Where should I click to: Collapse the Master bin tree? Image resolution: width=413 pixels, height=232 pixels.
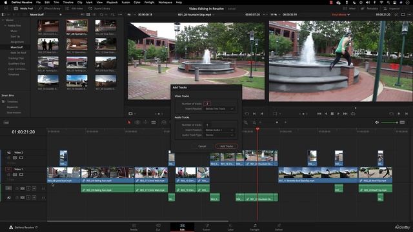tap(3, 20)
